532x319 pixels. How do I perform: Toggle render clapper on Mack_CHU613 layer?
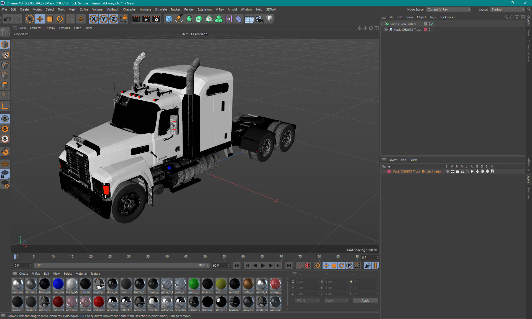click(457, 171)
